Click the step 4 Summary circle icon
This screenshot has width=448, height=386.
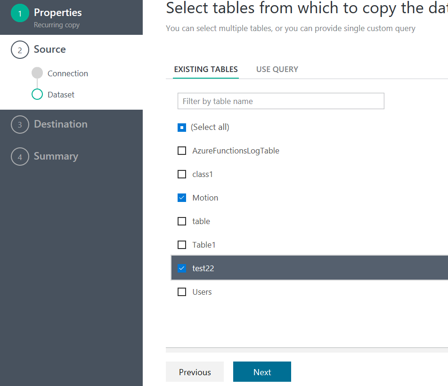tap(20, 157)
